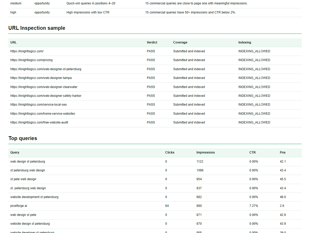Select the 'st pete web design' query

tap(23, 179)
